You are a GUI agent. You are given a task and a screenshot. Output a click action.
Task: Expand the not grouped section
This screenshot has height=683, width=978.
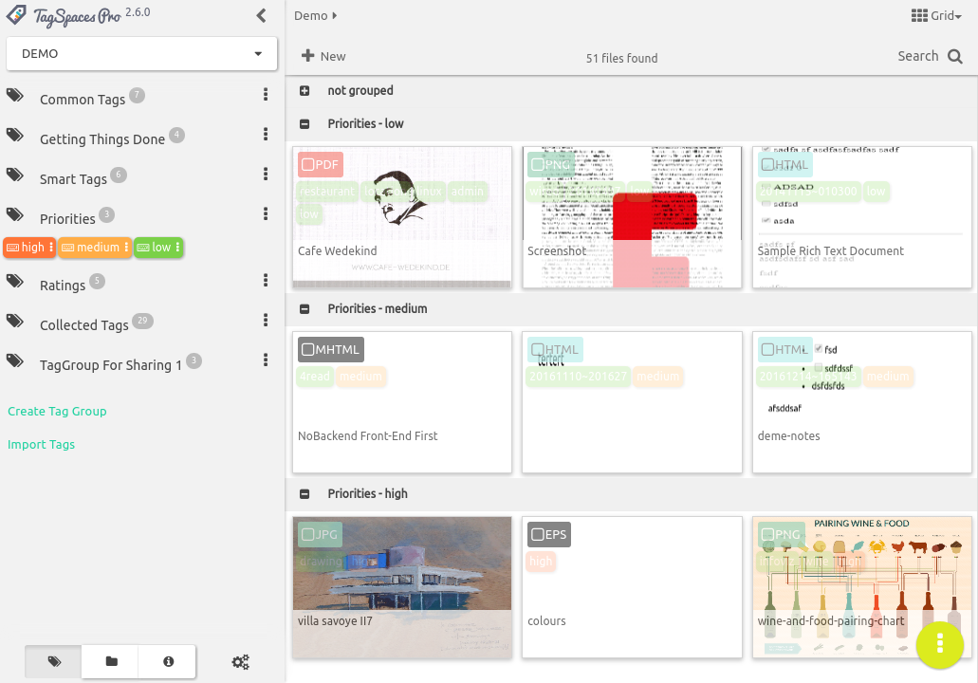(x=304, y=90)
